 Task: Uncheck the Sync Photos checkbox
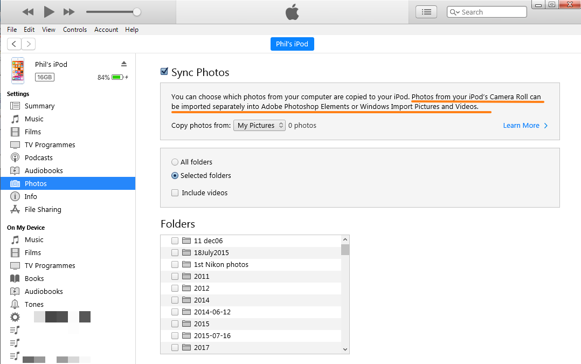click(164, 72)
